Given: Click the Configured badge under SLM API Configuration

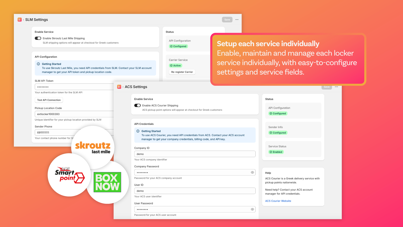Looking at the screenshot, I should pos(178,46).
